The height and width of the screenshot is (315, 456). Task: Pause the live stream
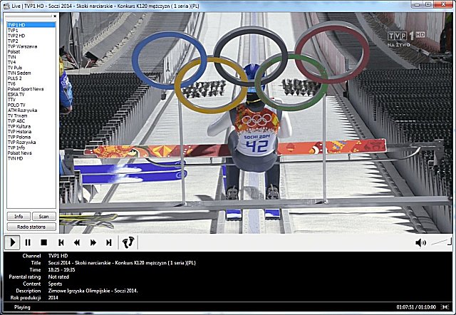click(28, 242)
